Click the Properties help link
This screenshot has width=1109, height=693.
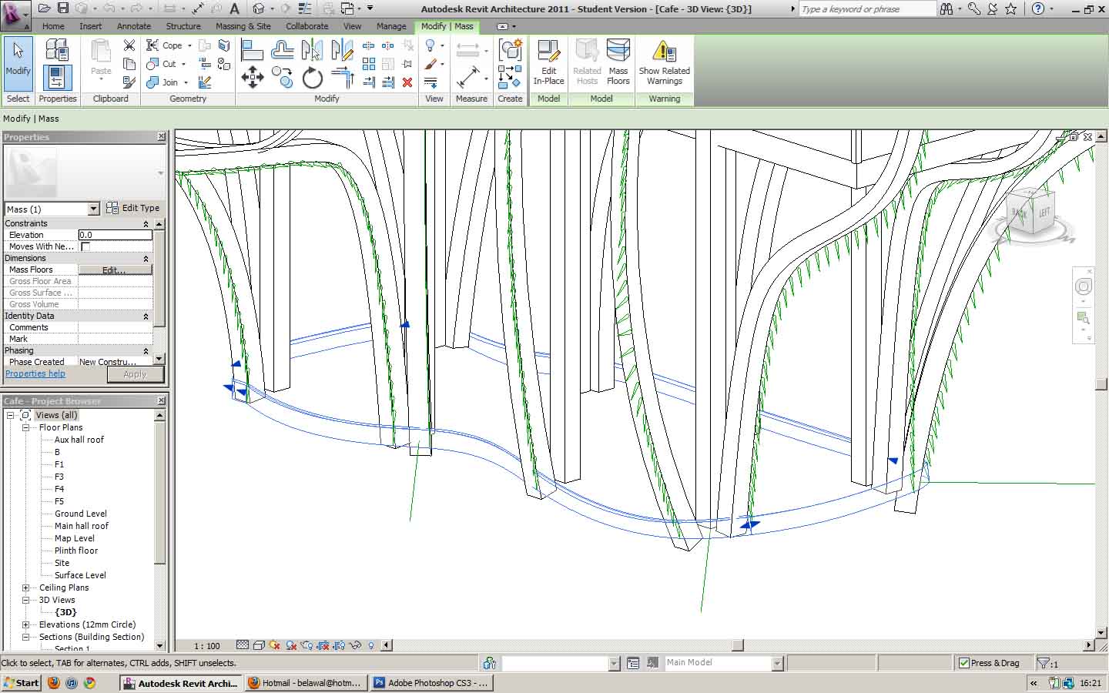(x=35, y=373)
